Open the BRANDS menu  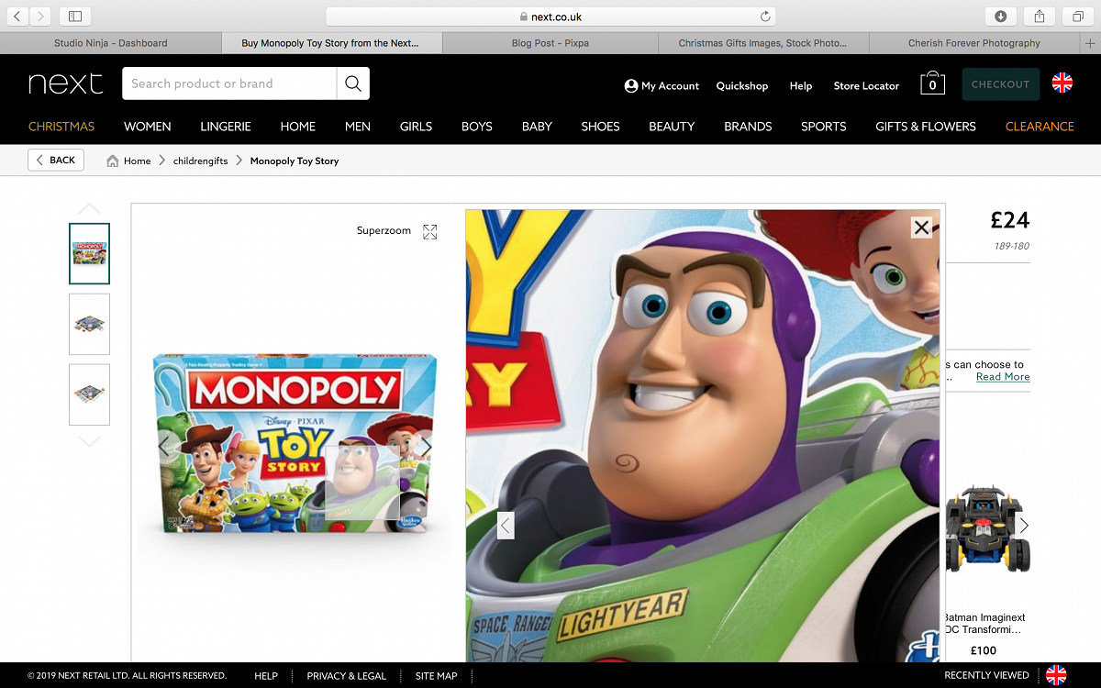[x=748, y=127]
